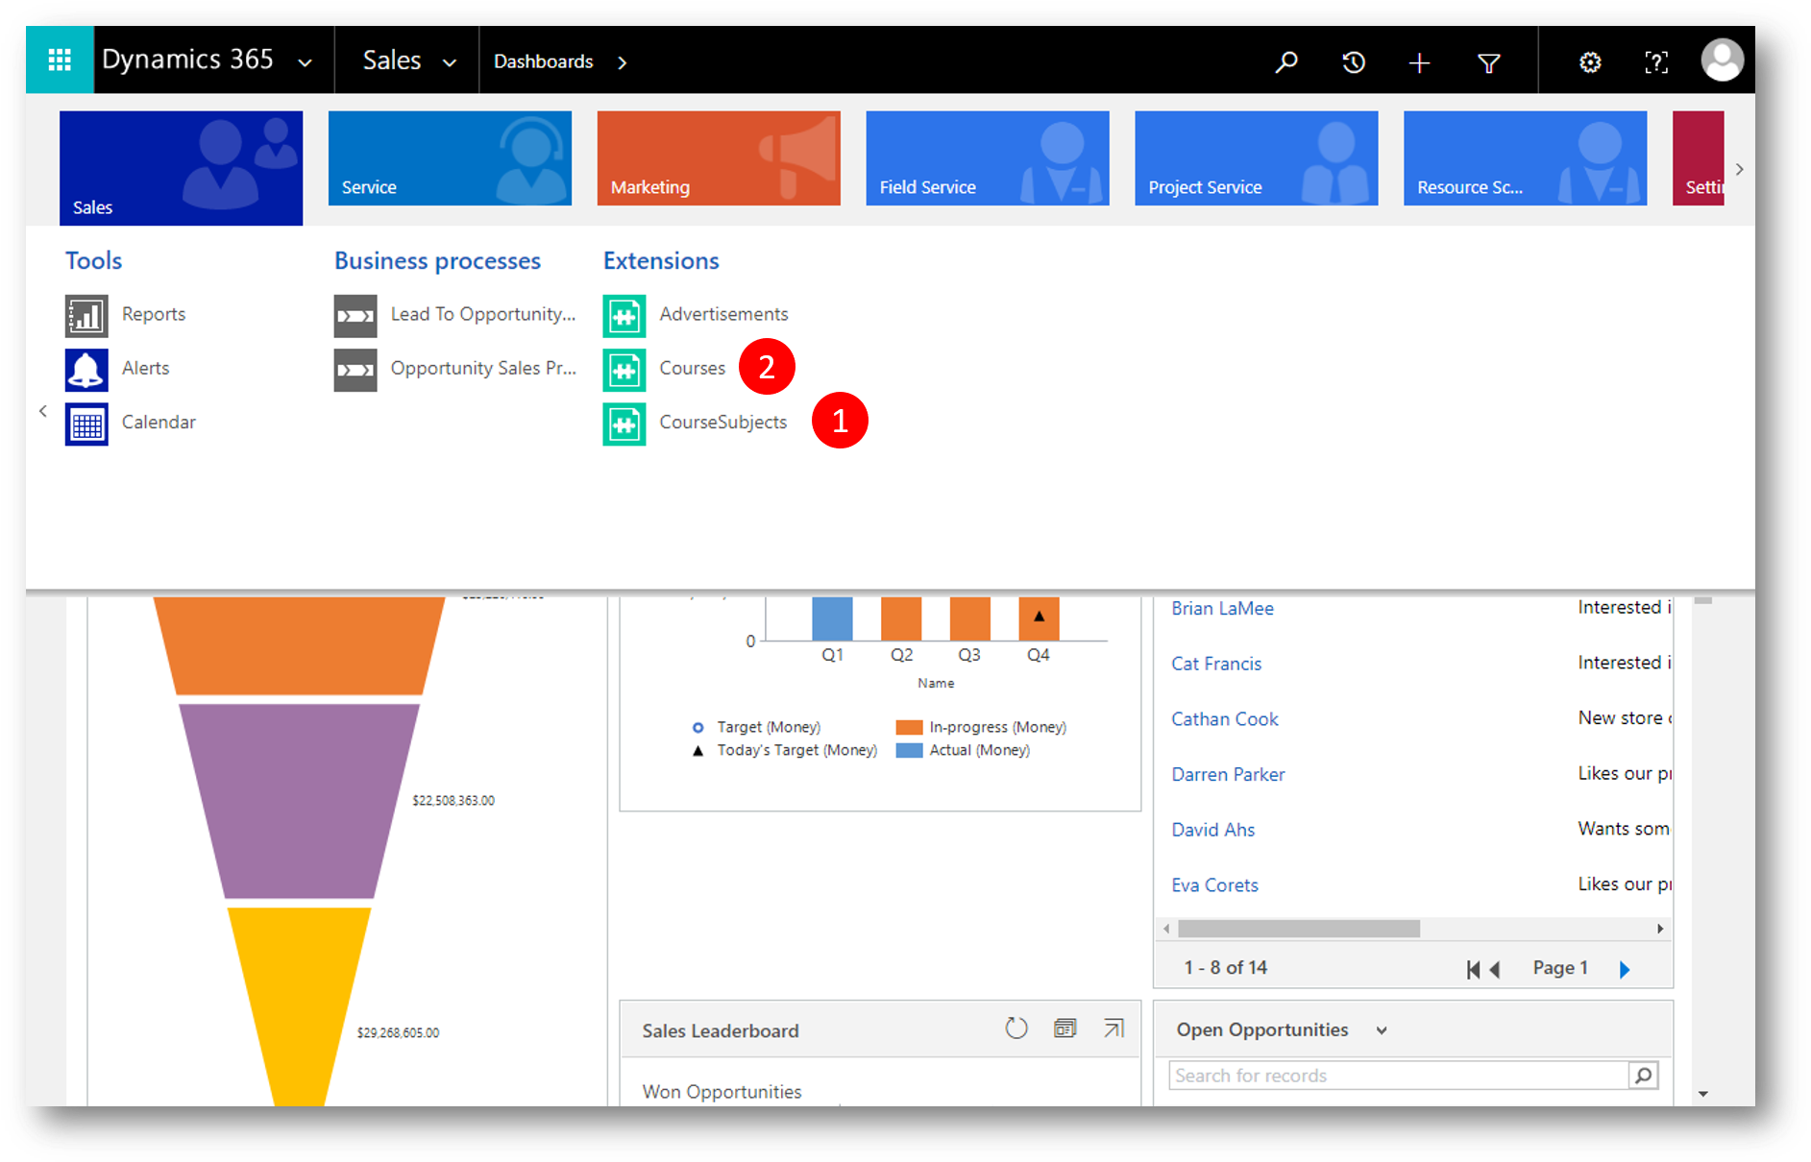Select the Field Service module tile
The width and height of the screenshot is (1811, 1162).
tap(988, 158)
